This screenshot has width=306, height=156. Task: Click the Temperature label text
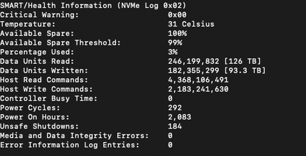click(x=28, y=24)
